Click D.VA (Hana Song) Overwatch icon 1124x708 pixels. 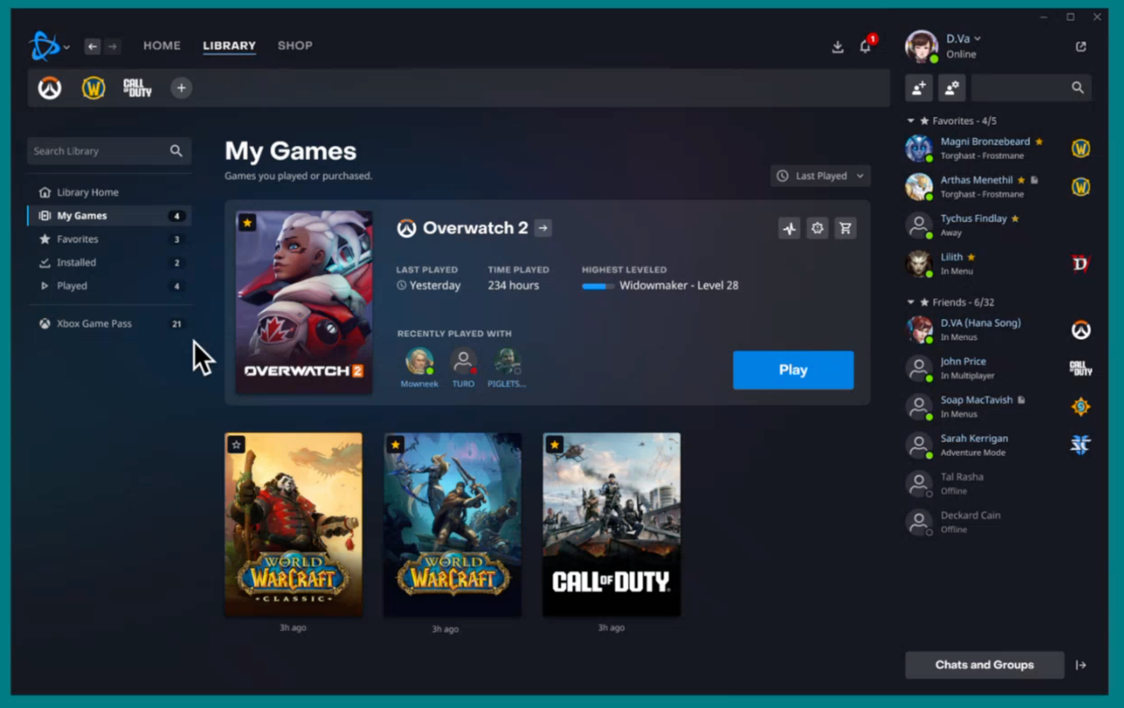point(1080,330)
